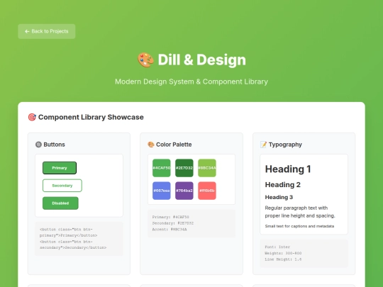Click the Accent: #8BC34A code line
This screenshot has height=287, width=383.
(170, 230)
